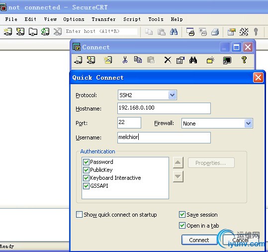Click the Paste icon in main toolbar
The height and width of the screenshot is (252, 268).
tap(161, 32)
